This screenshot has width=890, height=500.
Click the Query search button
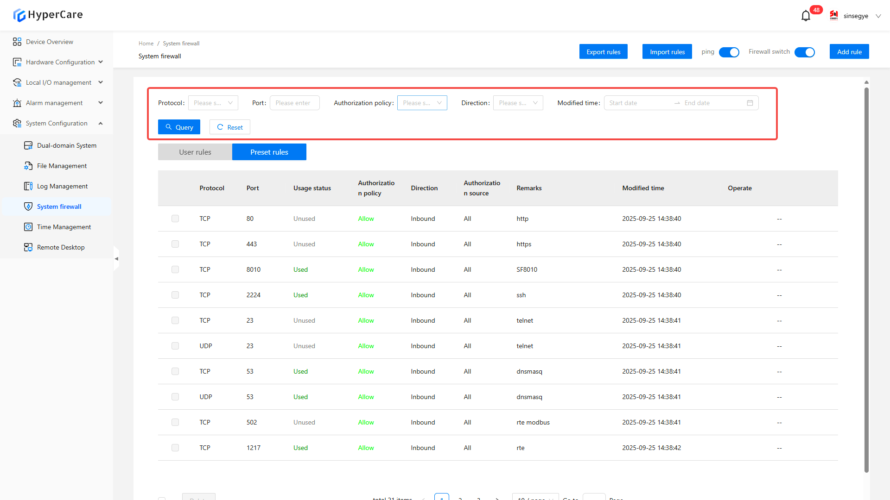179,127
